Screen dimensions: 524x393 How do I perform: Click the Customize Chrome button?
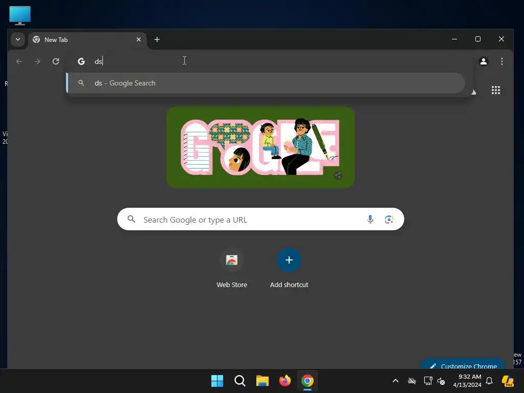(463, 364)
